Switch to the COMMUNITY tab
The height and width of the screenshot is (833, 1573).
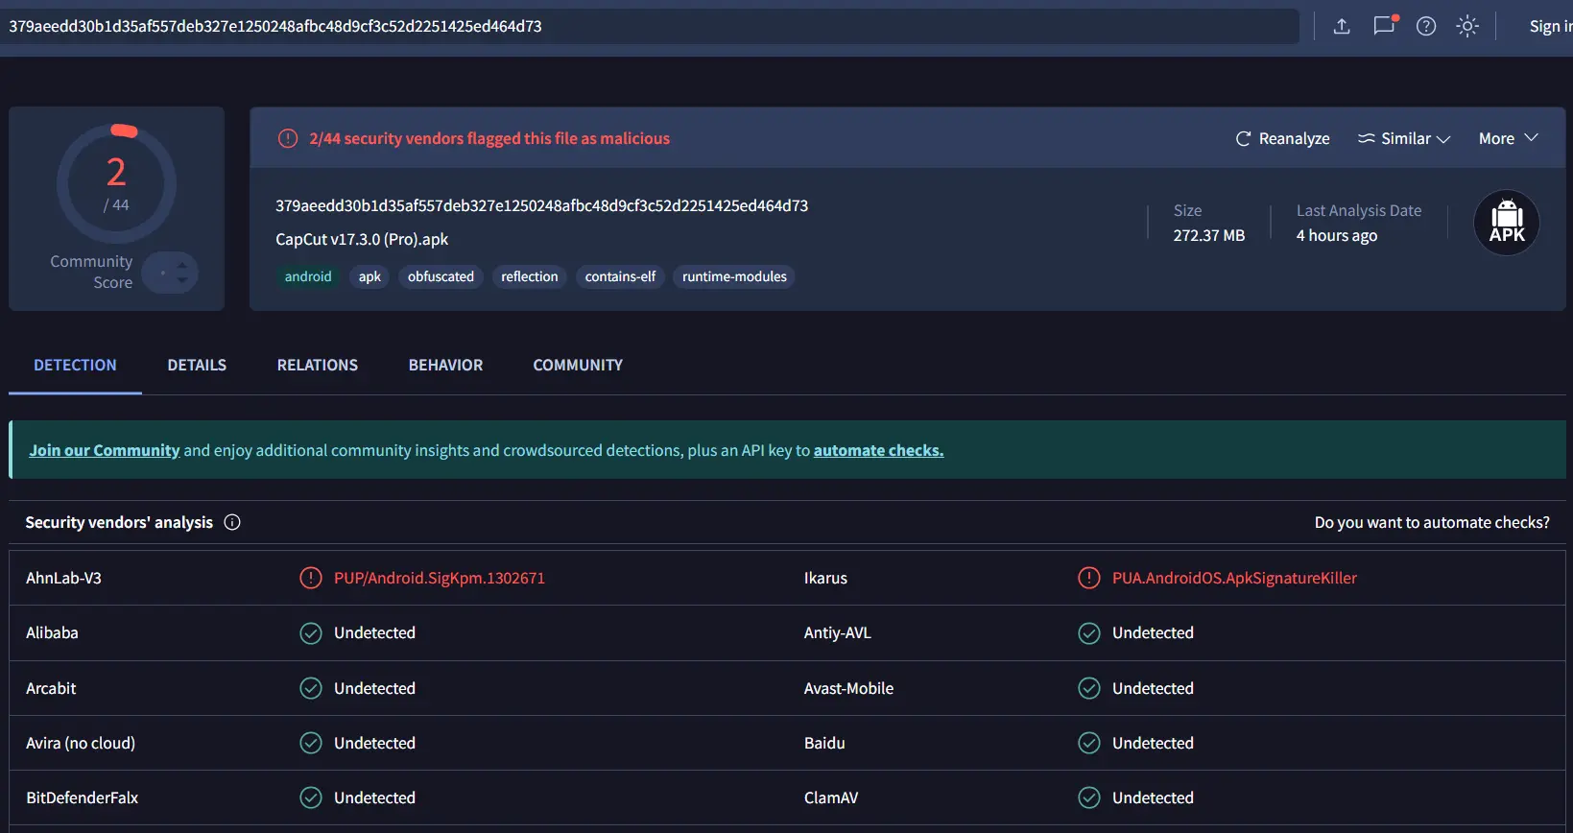pos(578,365)
